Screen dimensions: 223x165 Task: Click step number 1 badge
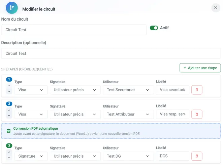(x=9, y=79)
